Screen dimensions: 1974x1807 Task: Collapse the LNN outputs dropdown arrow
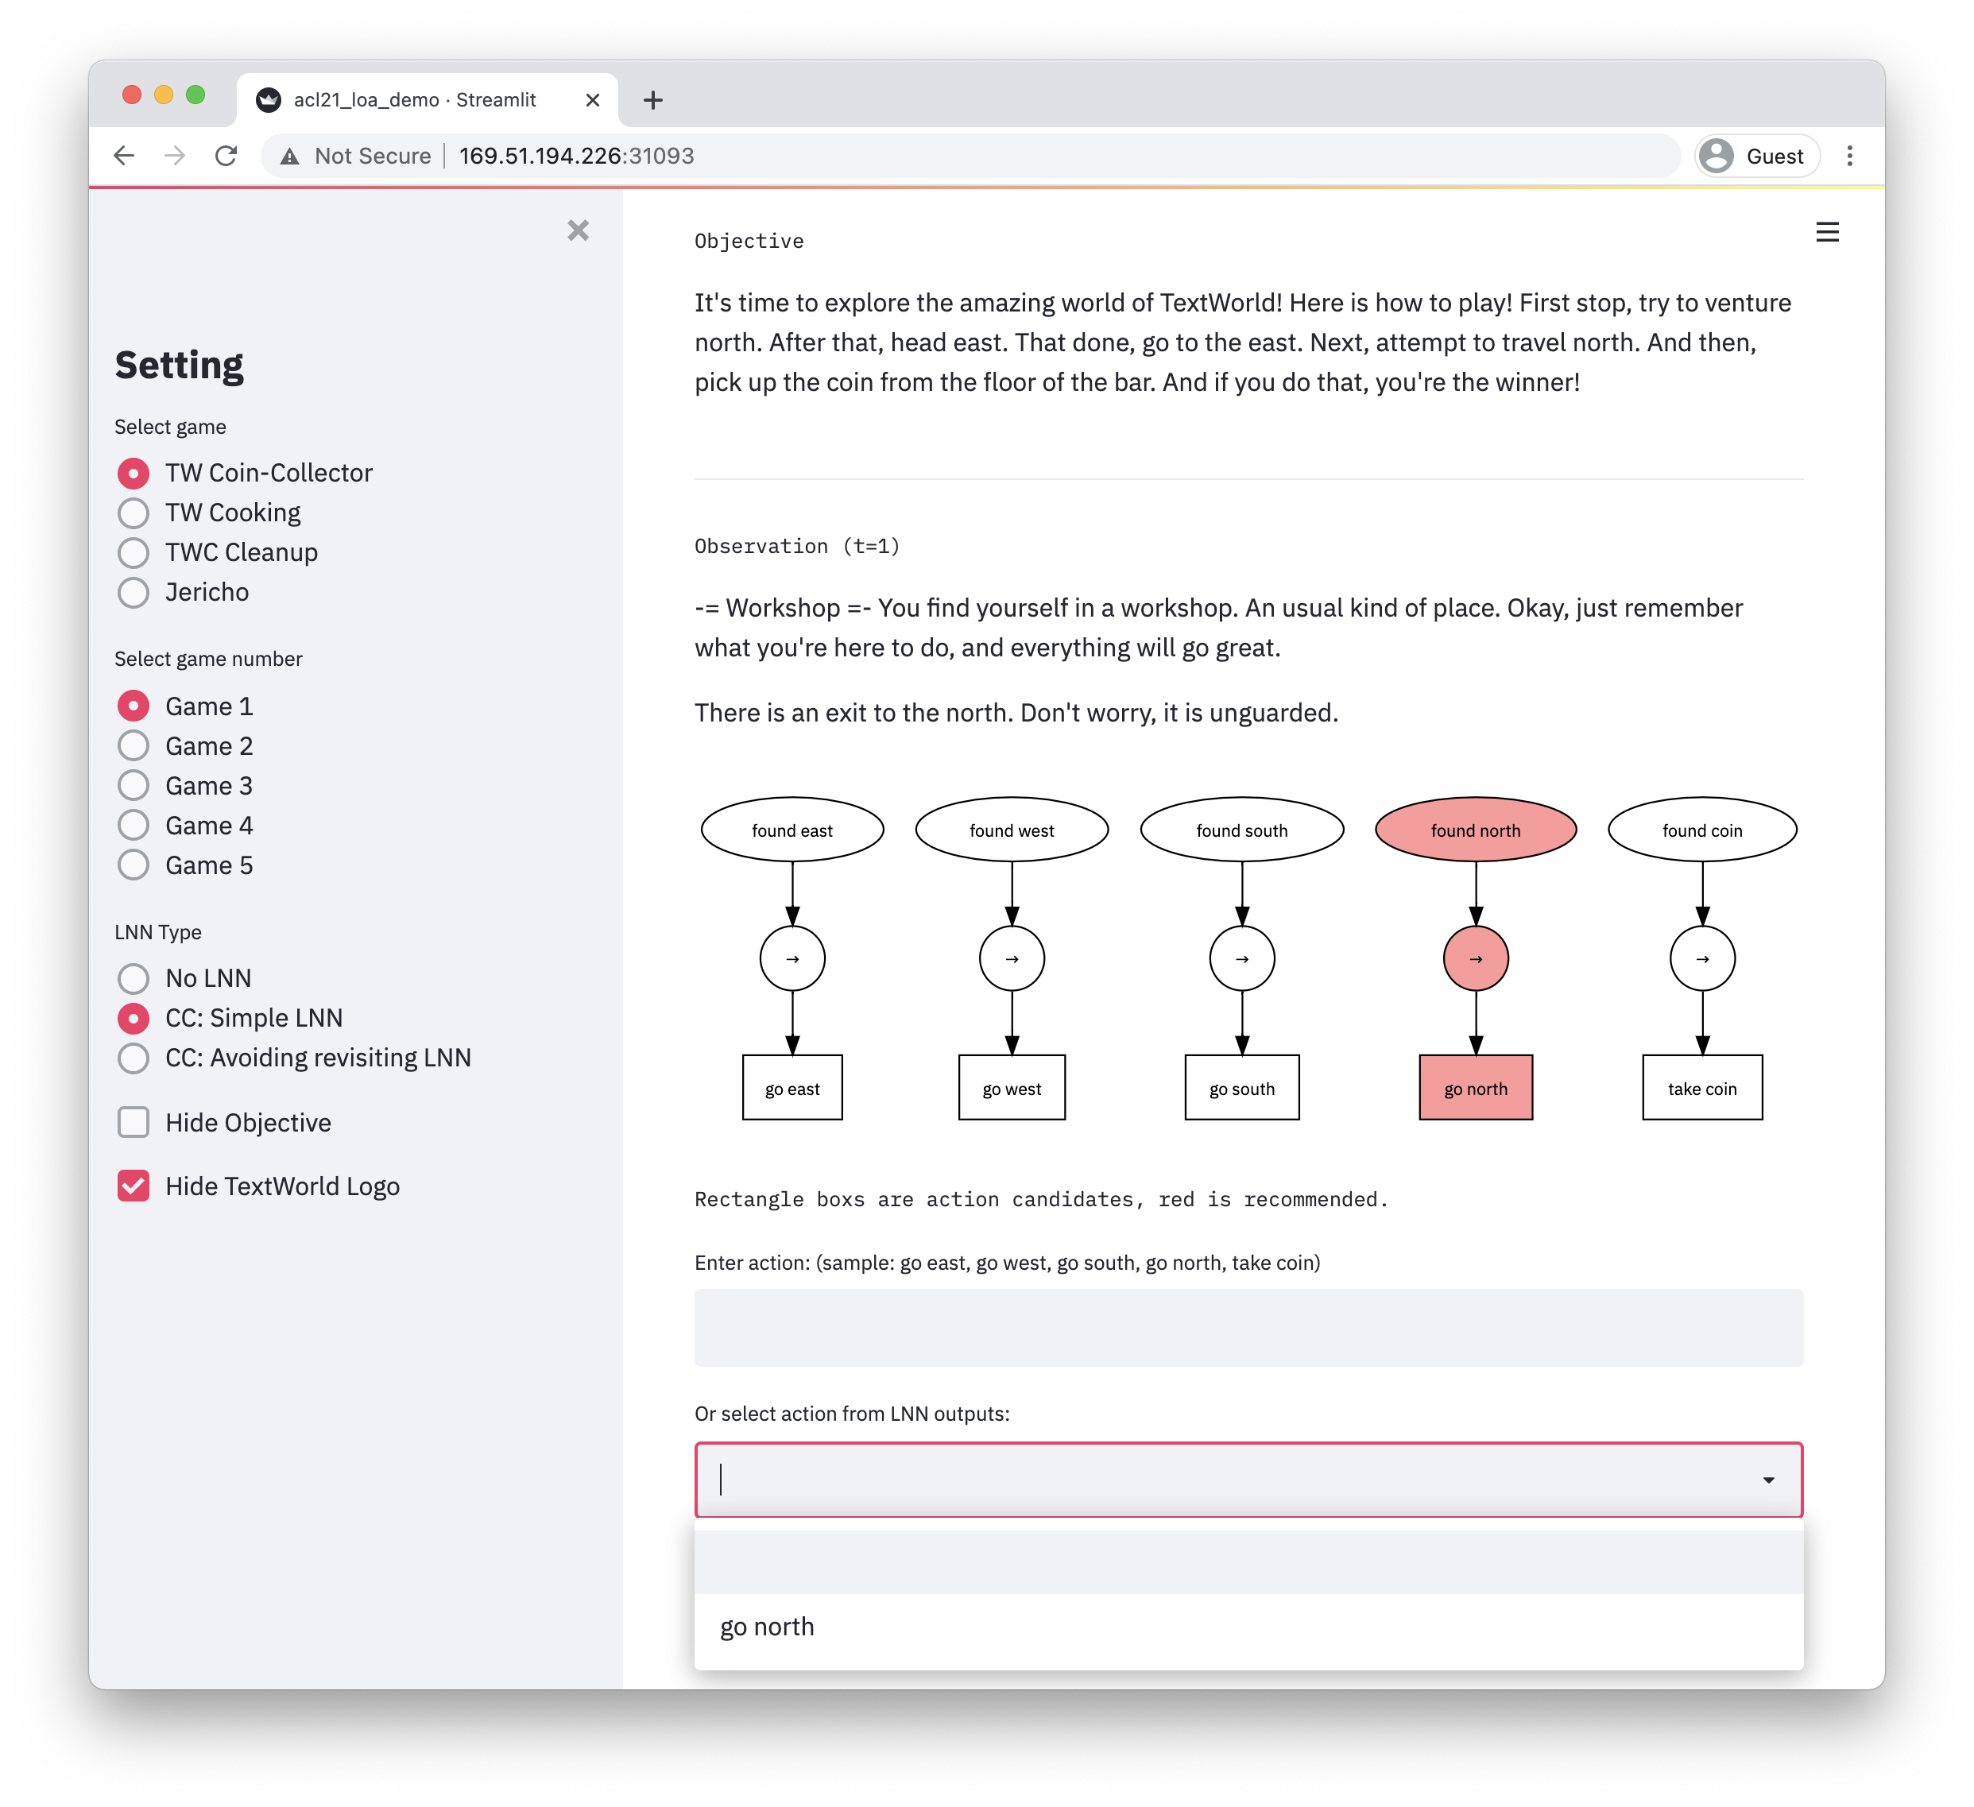tap(1767, 1480)
